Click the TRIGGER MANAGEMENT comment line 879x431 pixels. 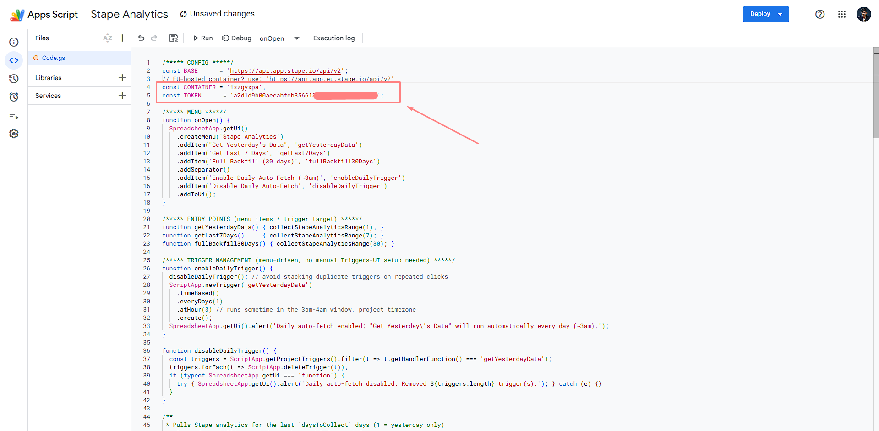point(309,260)
